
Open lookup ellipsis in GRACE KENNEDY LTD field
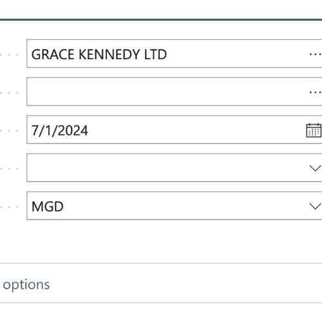(x=315, y=54)
